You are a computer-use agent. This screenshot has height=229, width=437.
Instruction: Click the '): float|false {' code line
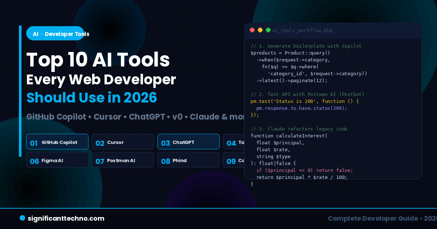tap(273, 164)
